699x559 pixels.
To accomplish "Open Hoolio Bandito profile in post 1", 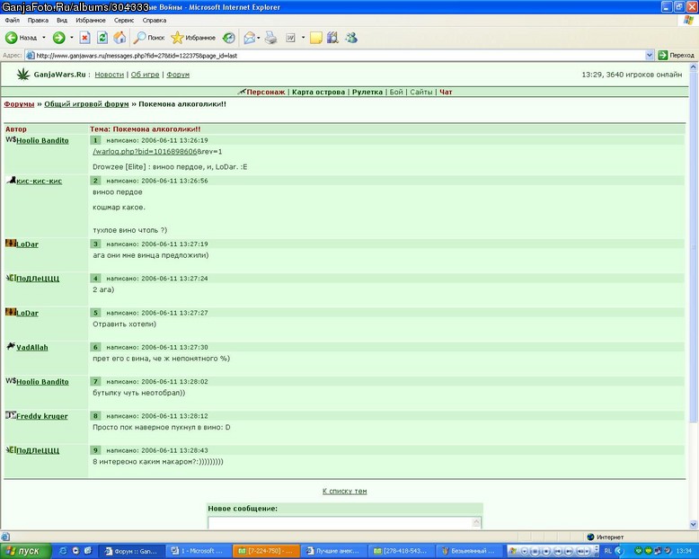I will [x=42, y=140].
